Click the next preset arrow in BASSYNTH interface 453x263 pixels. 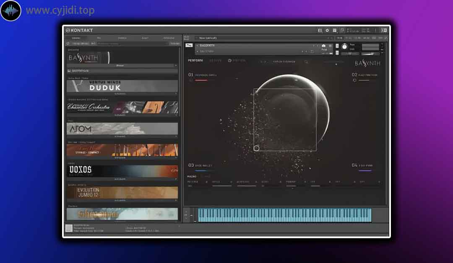tap(265, 62)
